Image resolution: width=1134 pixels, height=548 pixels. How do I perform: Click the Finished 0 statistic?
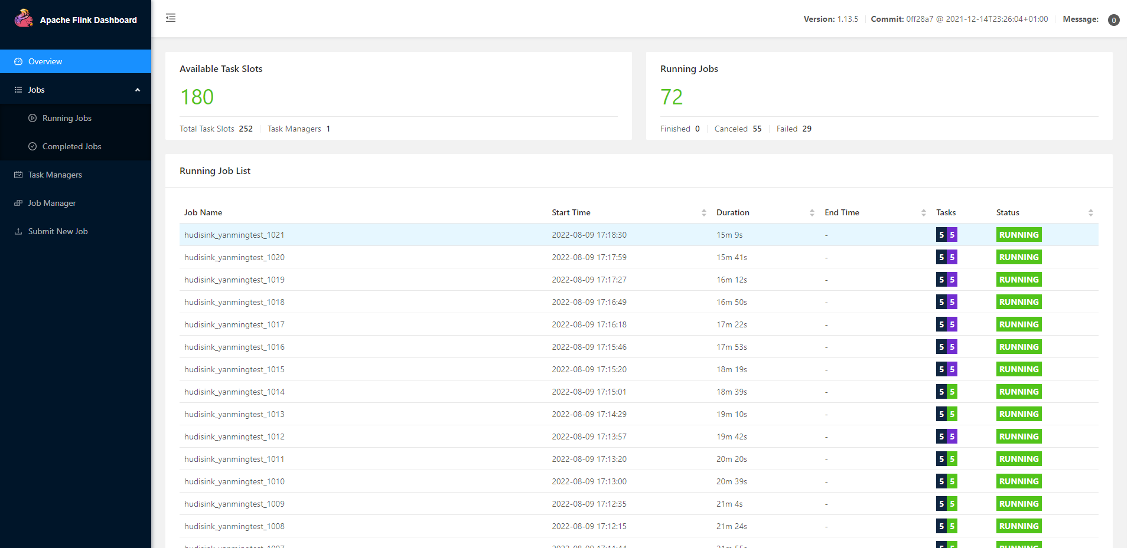tap(680, 129)
